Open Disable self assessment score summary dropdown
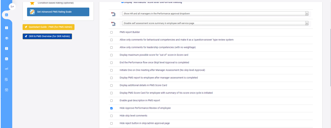 click(x=215, y=23)
